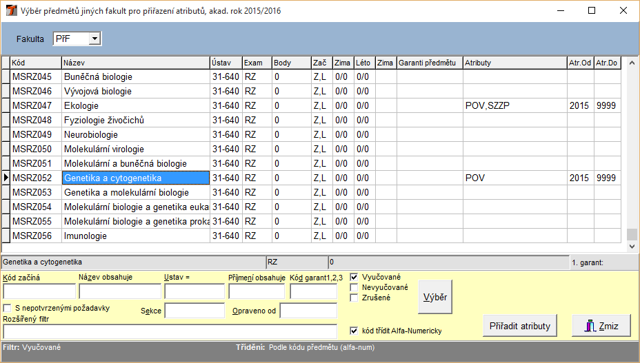
Task: Click the 'Přiřadit atributy' button
Action: 520,326
